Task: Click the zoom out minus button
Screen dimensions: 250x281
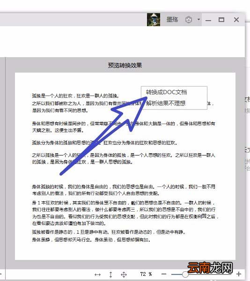Action: click(x=164, y=274)
